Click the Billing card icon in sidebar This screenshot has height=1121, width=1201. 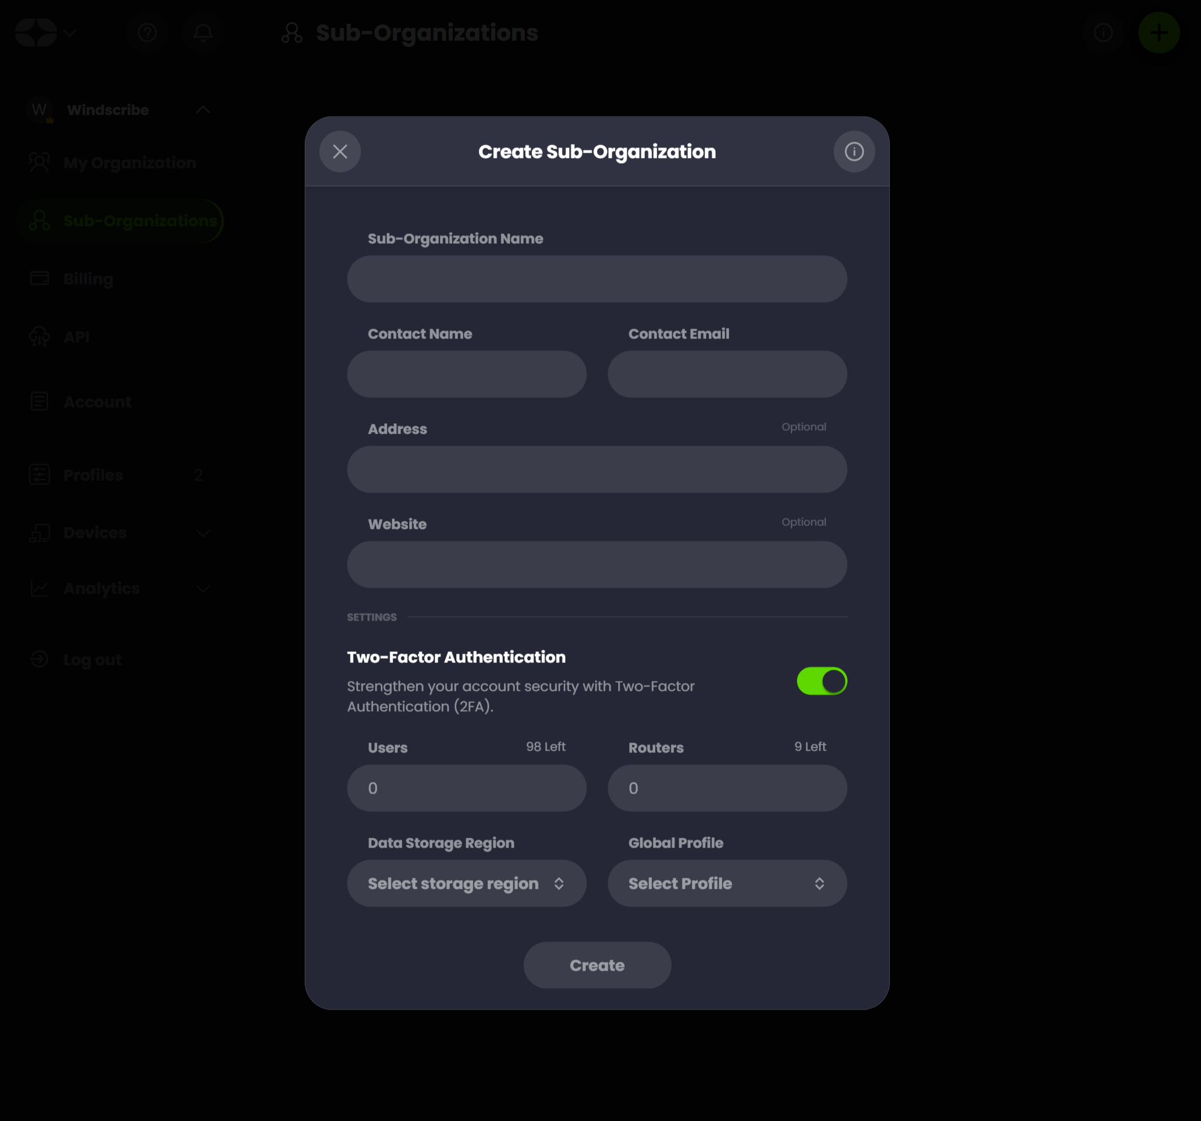tap(39, 279)
